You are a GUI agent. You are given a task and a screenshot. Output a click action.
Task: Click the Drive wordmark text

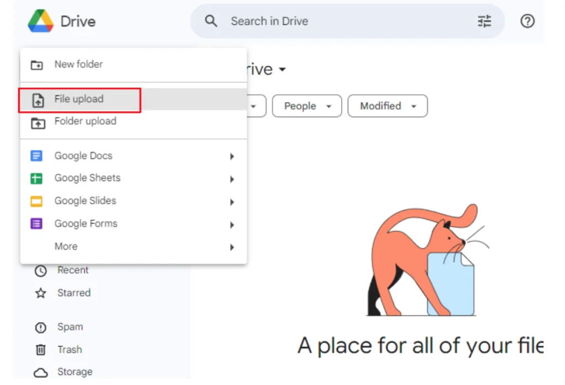[78, 22]
